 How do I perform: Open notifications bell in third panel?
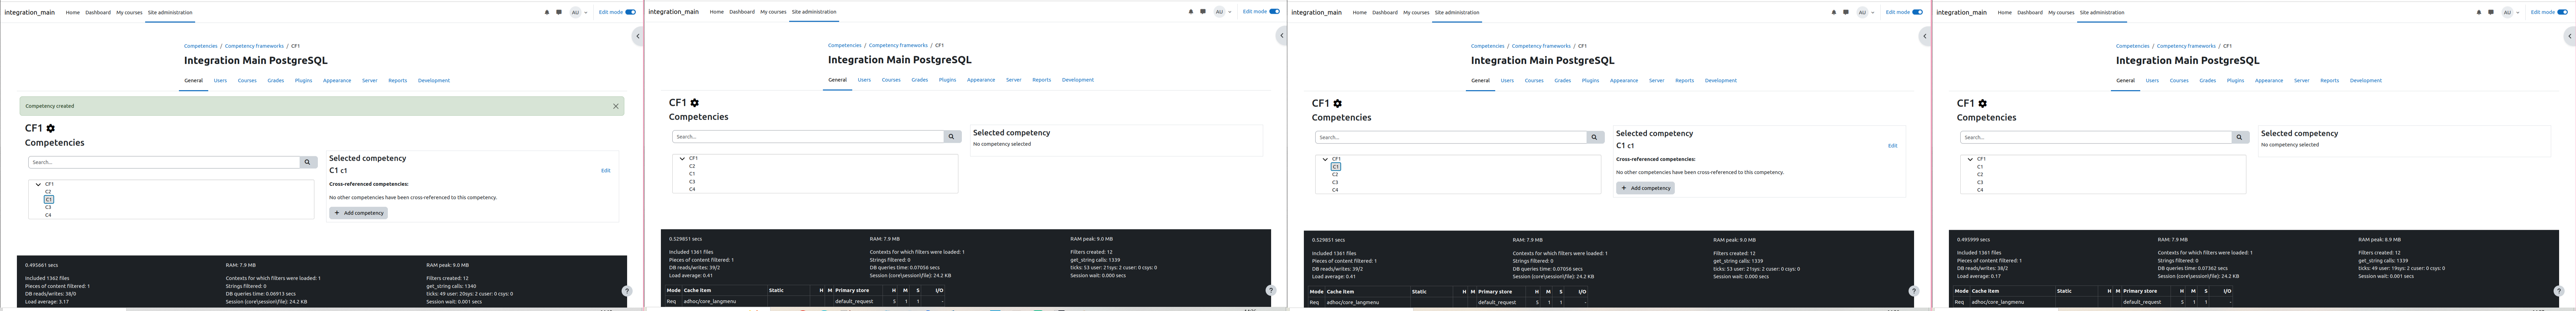1834,12
